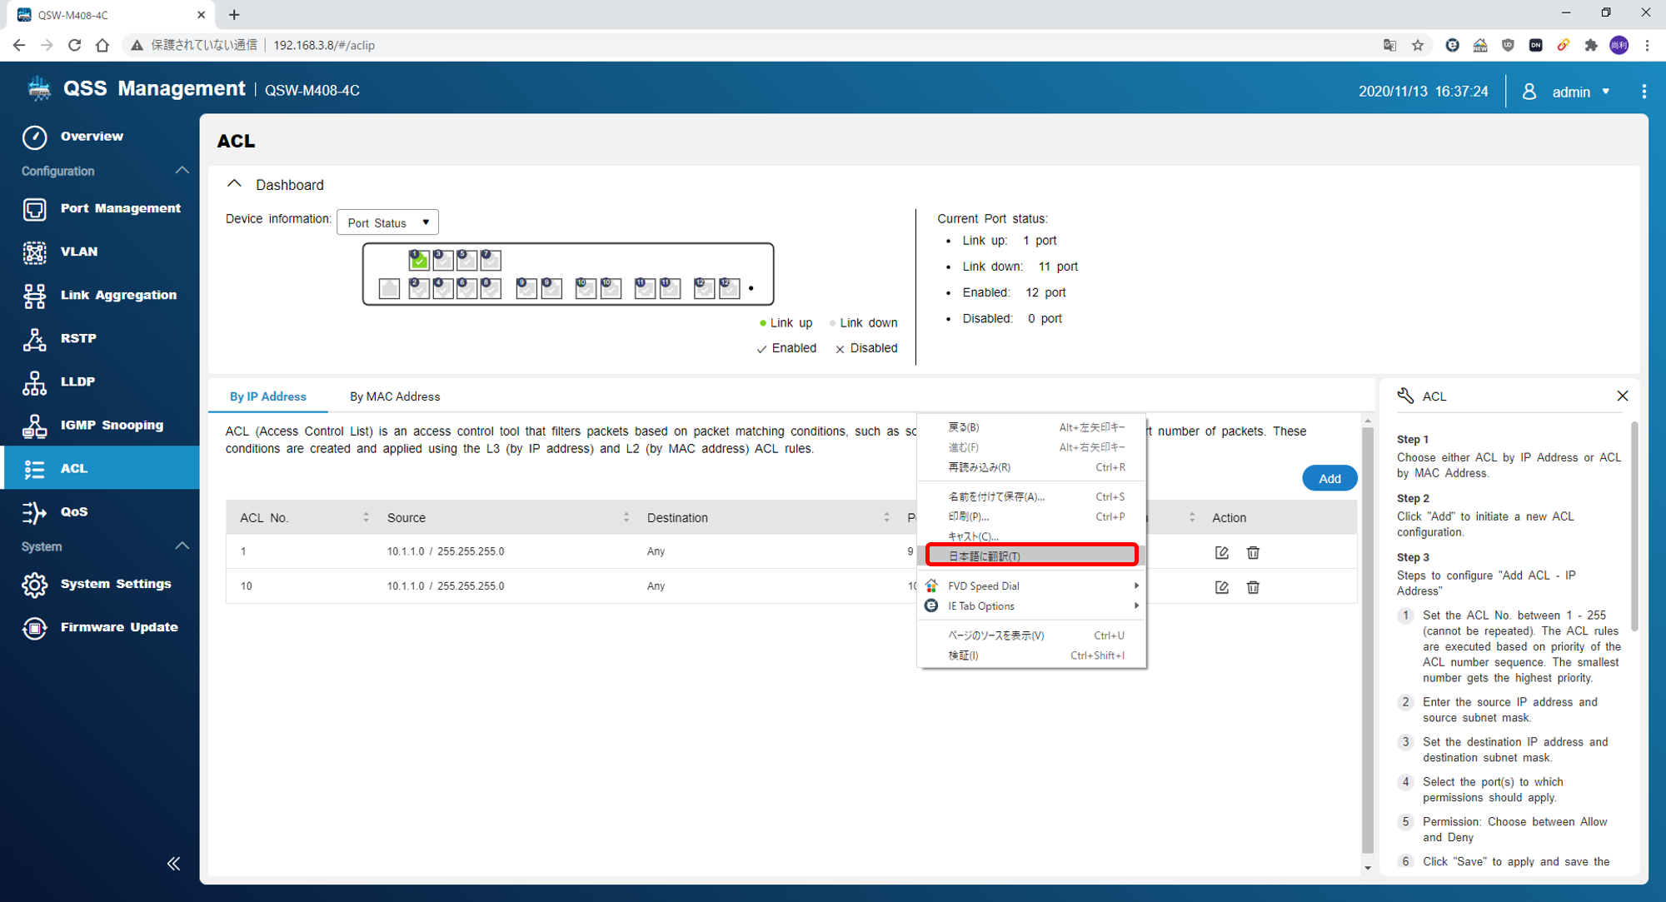Viewport: 1666px width, 902px height.
Task: Click the bookmark star in the address bar
Action: 1418,45
